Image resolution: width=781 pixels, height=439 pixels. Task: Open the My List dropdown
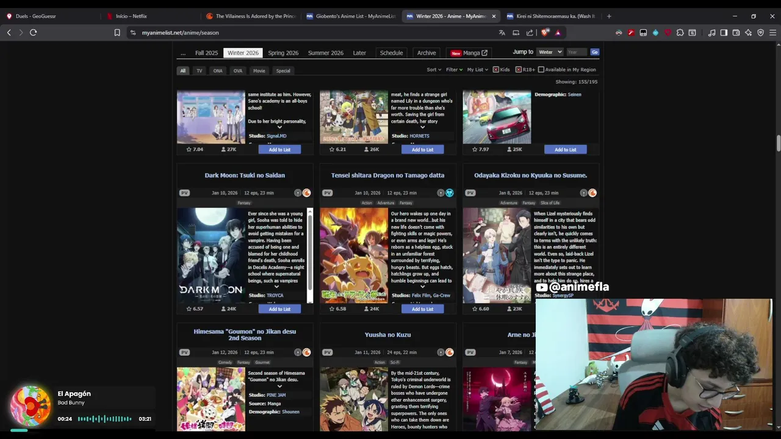point(477,70)
